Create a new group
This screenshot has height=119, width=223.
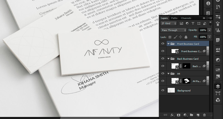[192, 115]
